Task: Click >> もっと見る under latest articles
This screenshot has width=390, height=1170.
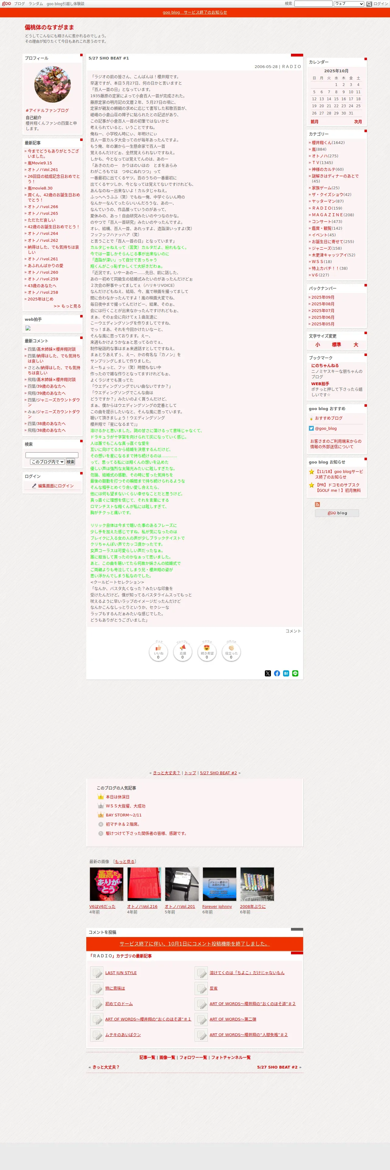Action: point(67,306)
